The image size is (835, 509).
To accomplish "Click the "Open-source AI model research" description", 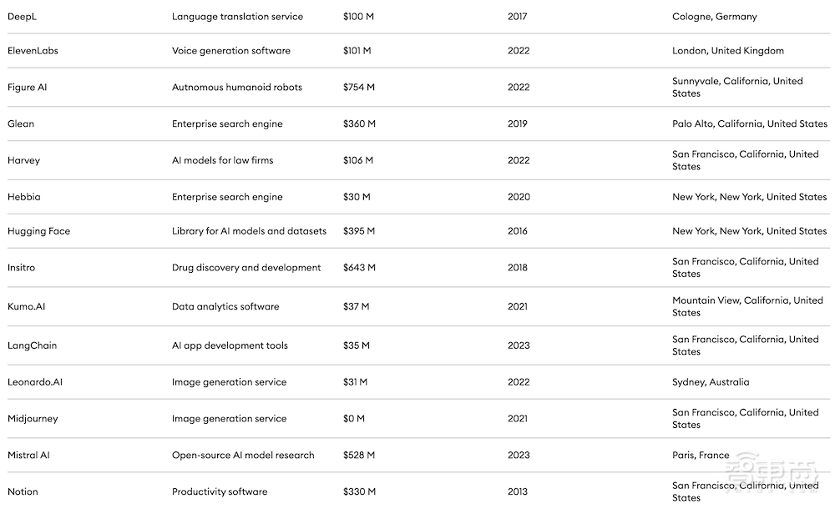I will pyautogui.click(x=243, y=456).
